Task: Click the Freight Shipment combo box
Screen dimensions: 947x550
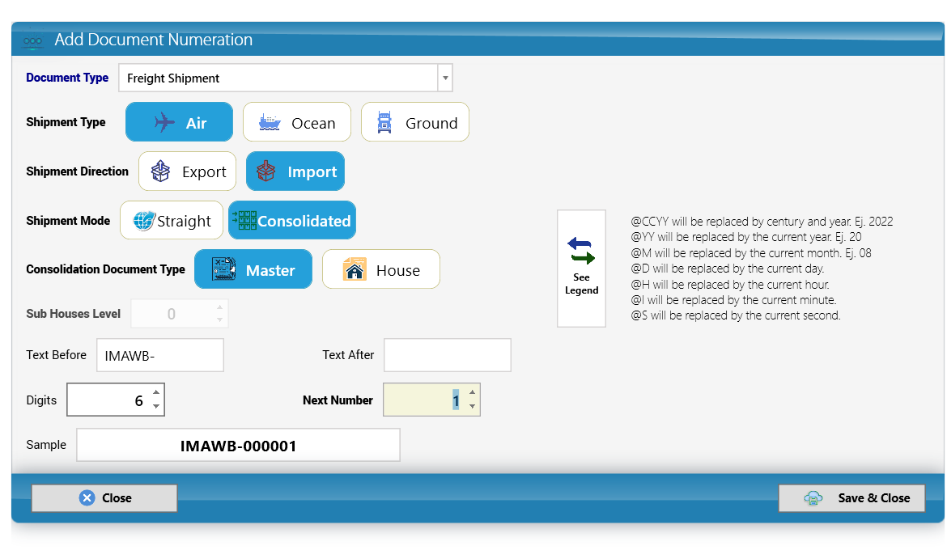Action: pyautogui.click(x=285, y=78)
